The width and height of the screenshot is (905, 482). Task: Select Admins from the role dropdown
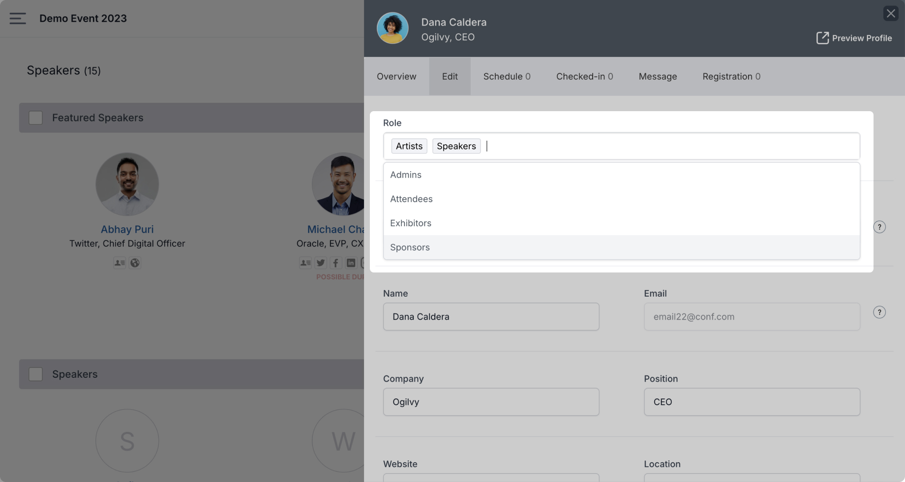pyautogui.click(x=622, y=175)
